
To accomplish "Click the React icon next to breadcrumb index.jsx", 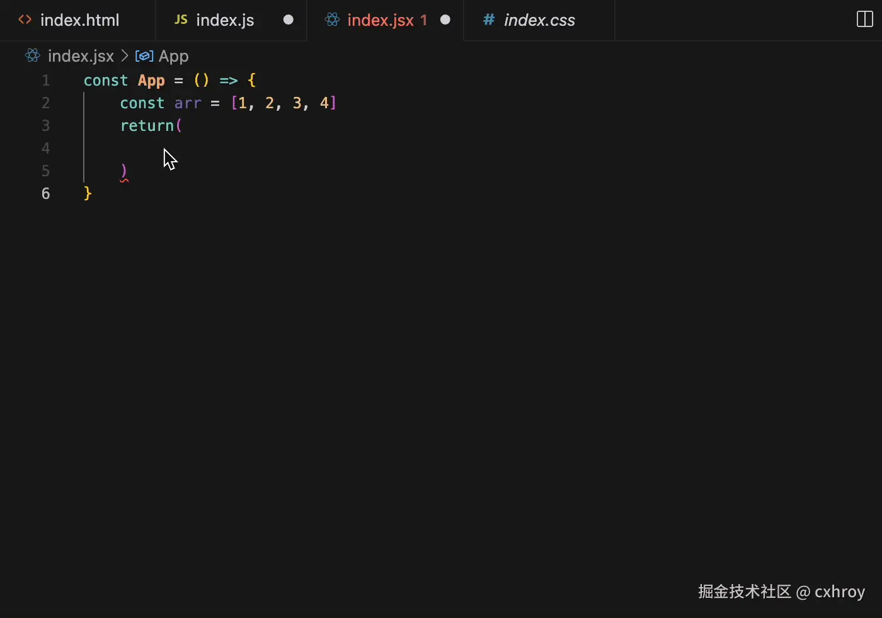I will pyautogui.click(x=31, y=55).
